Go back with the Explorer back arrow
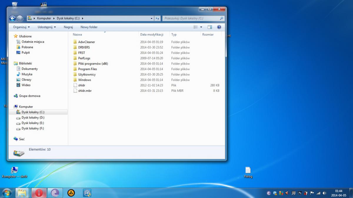 pos(12,18)
